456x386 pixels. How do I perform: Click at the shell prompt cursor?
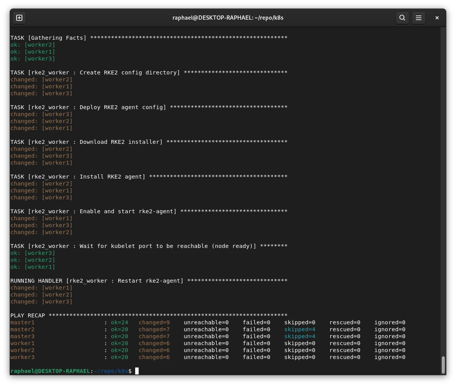pos(137,371)
